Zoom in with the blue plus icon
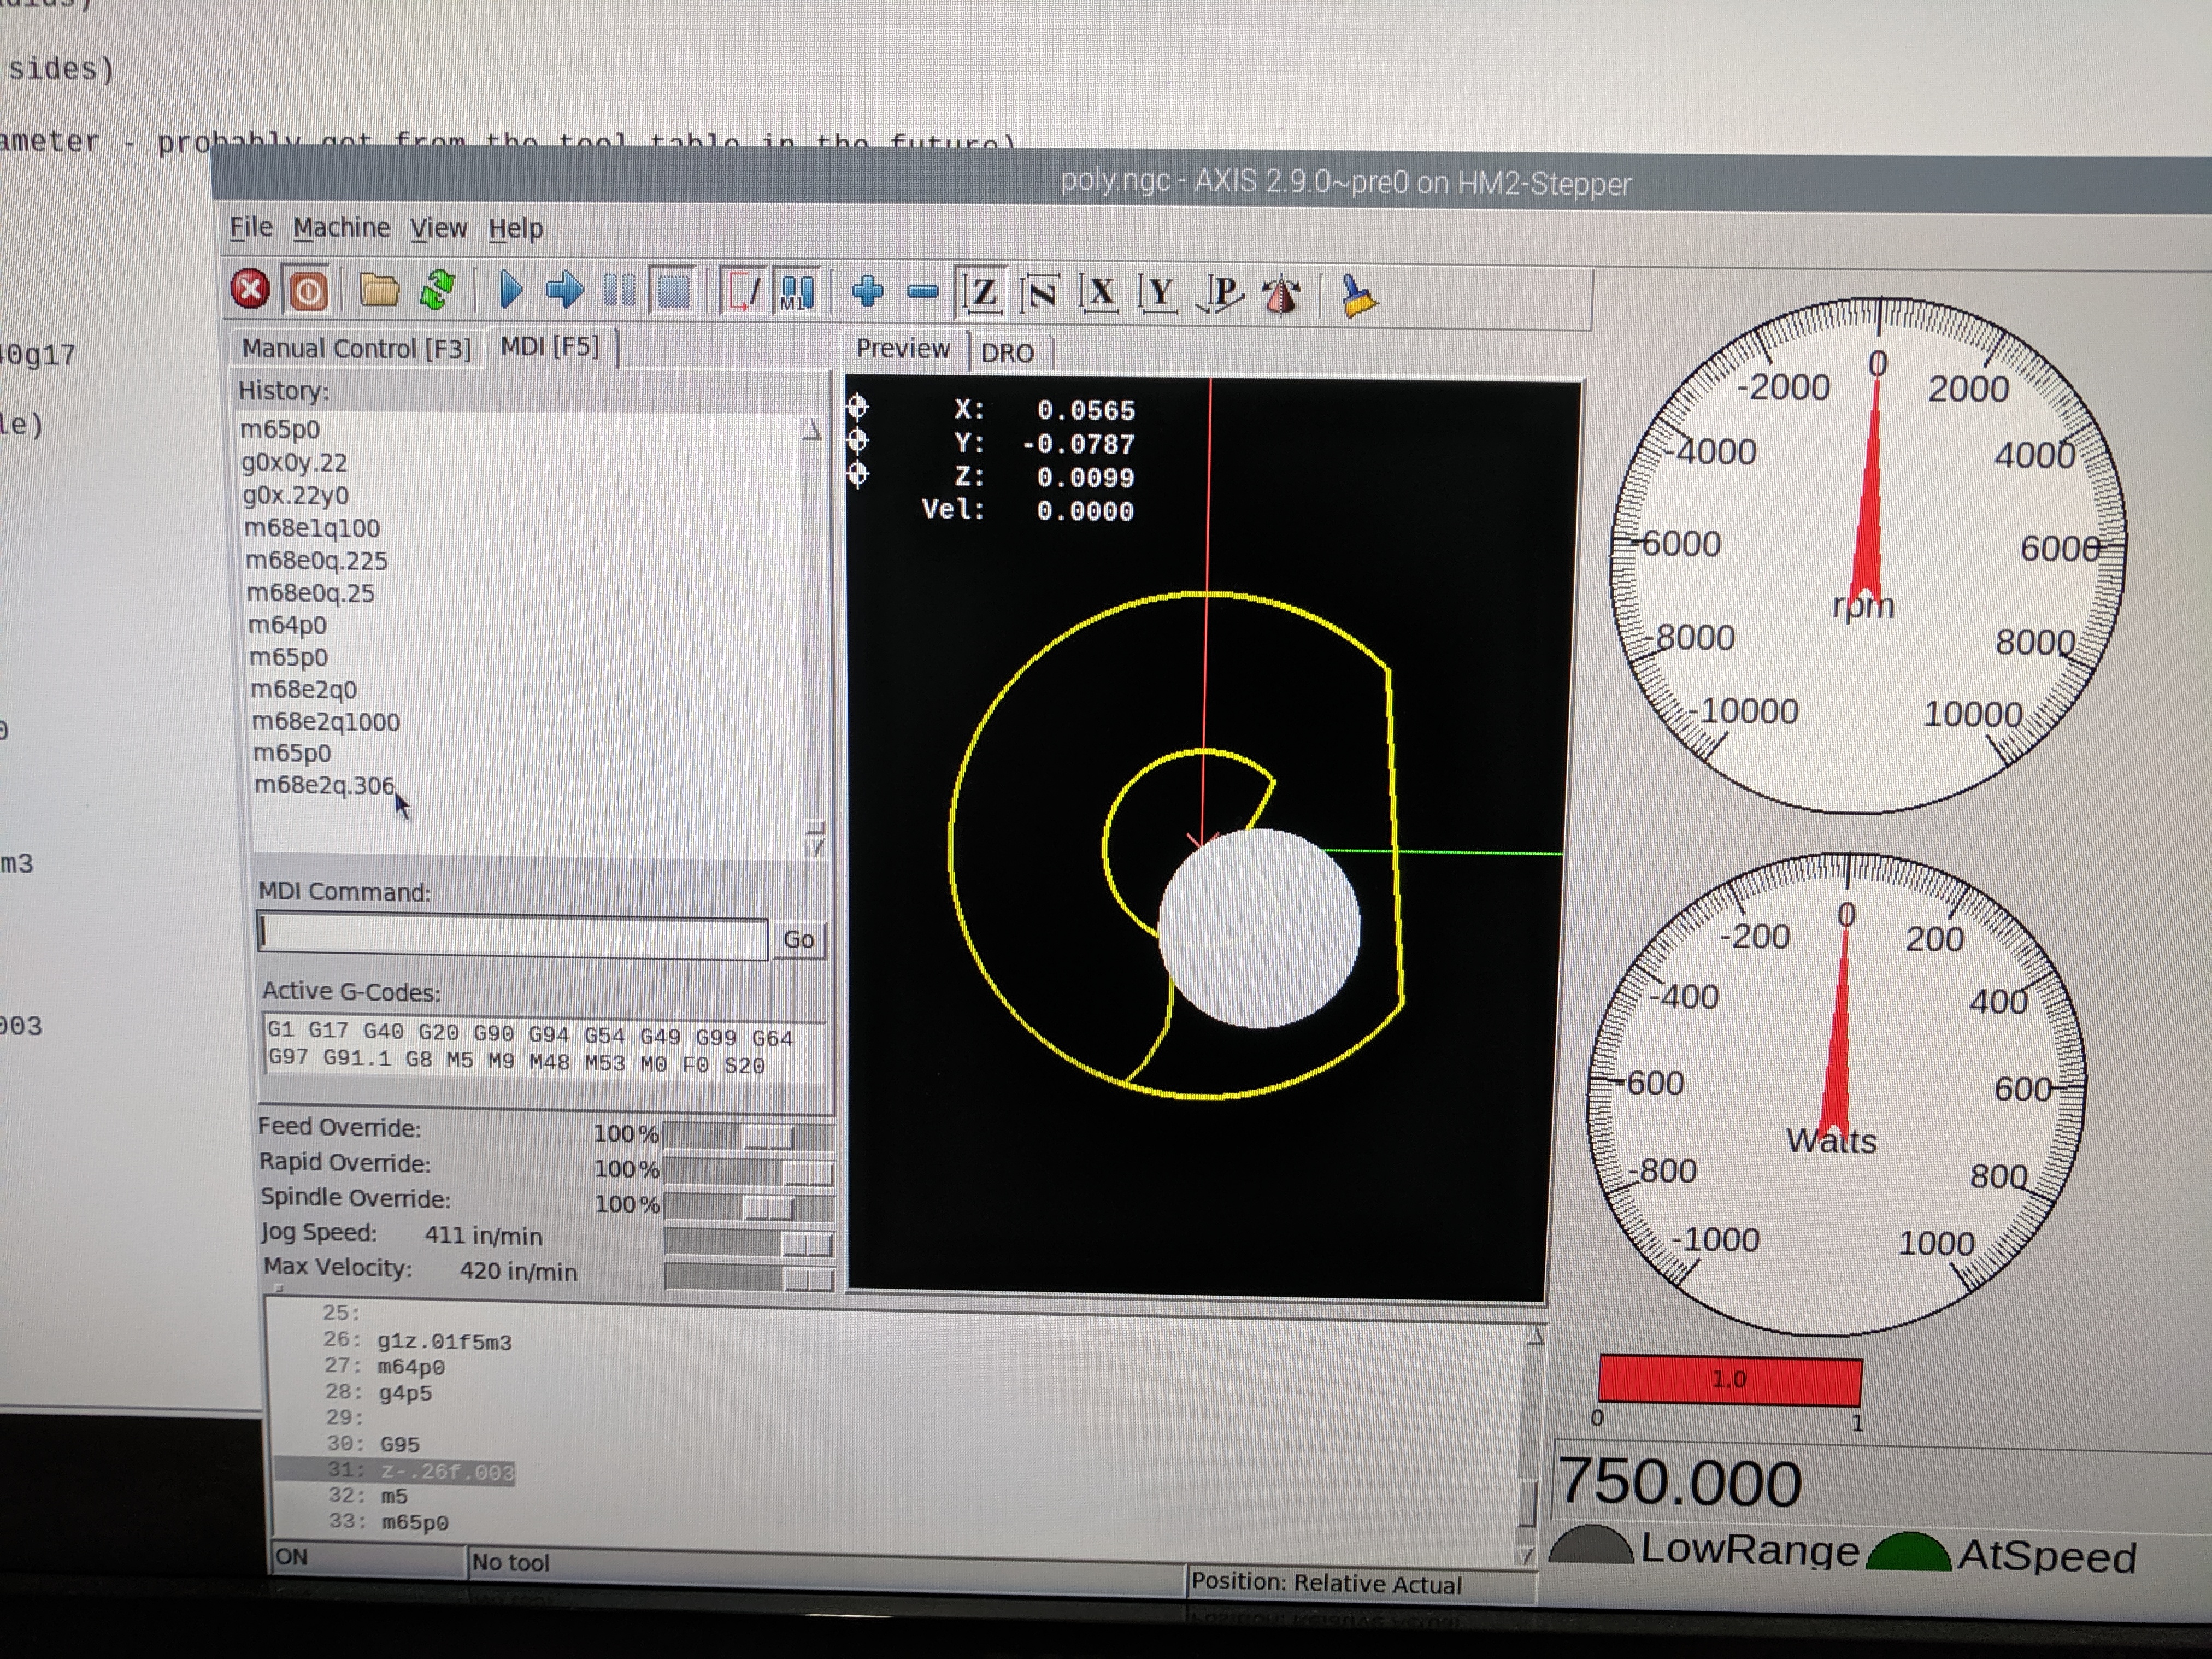The width and height of the screenshot is (2212, 1659). 867,292
